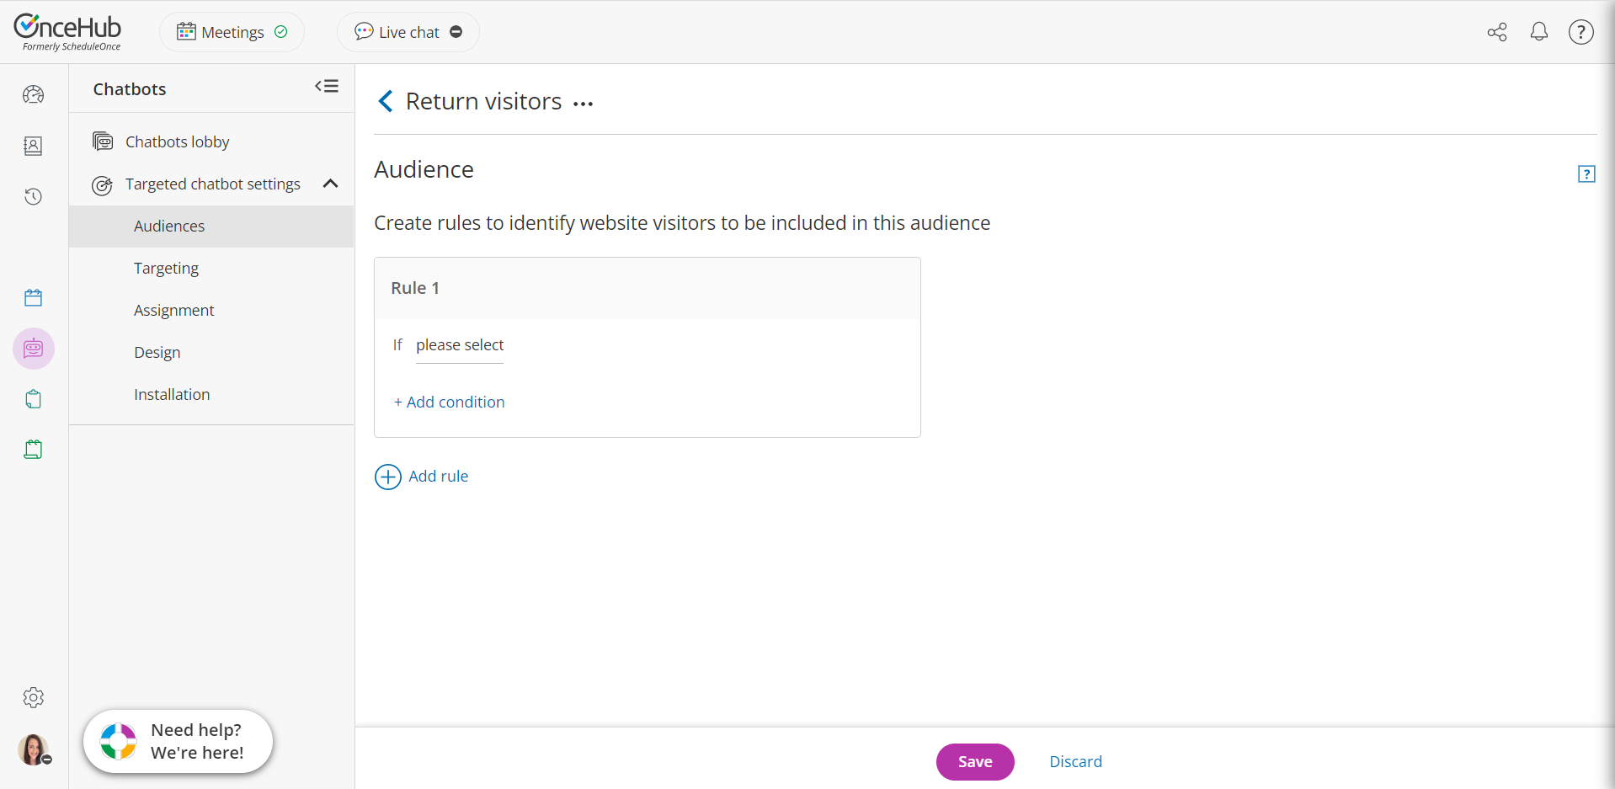Go back with the arrow beside Return visitors
The width and height of the screenshot is (1615, 789).
click(x=386, y=102)
